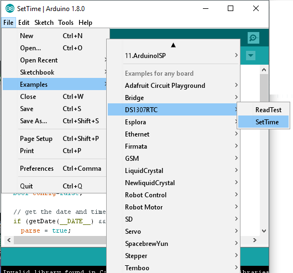Choose Open... from File menu

click(x=54, y=48)
